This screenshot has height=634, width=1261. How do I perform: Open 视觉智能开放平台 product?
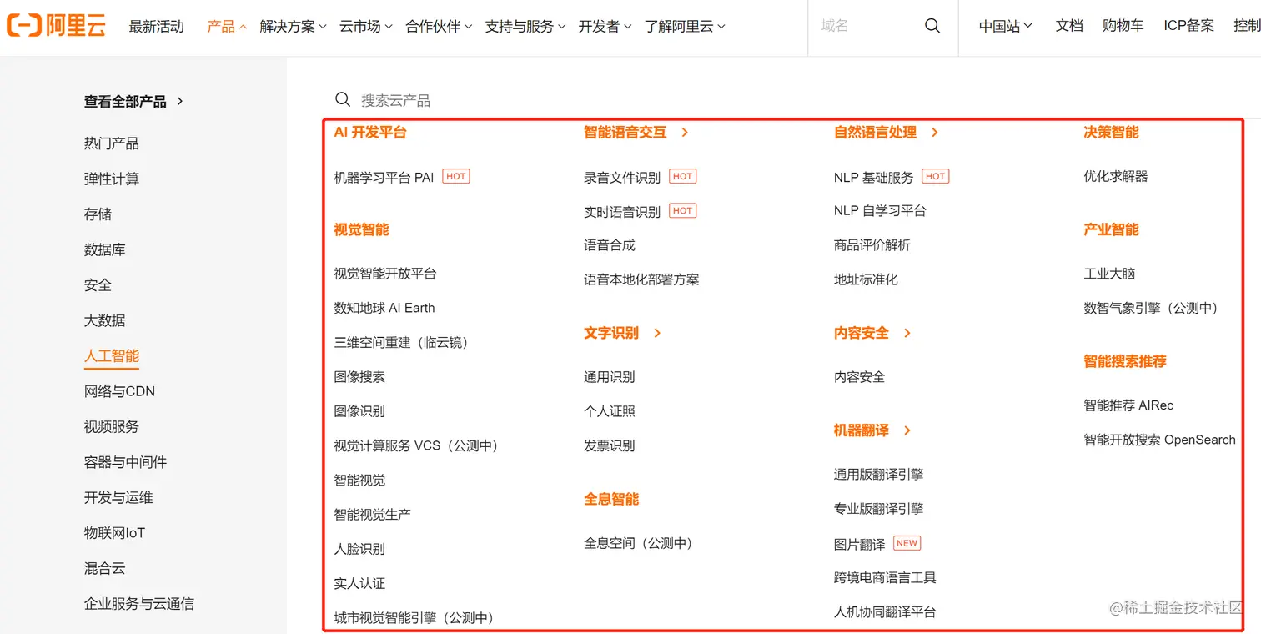[385, 274]
